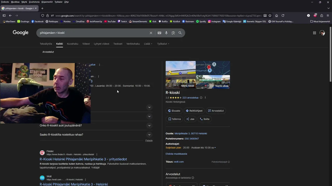Open Näytä kuvat photo thumbnail

click(x=181, y=75)
